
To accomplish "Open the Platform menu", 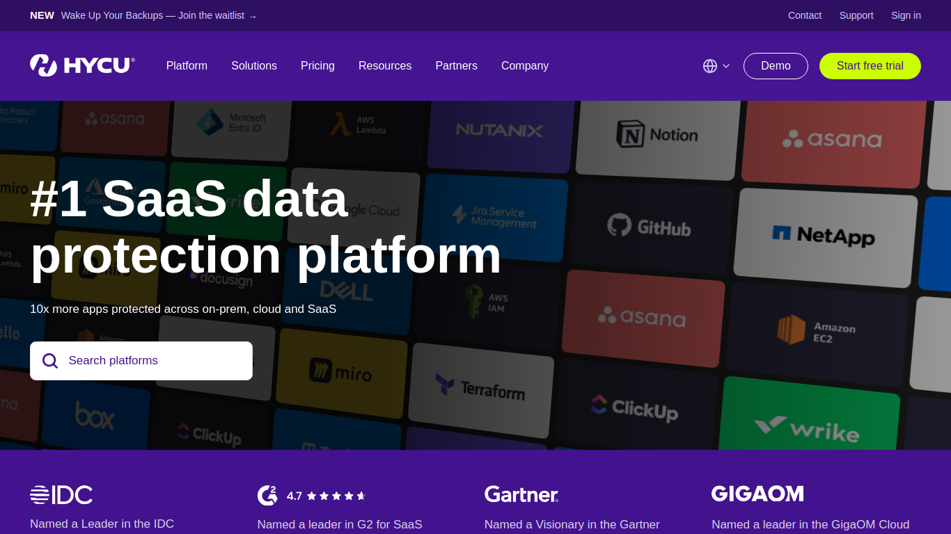I will click(x=187, y=66).
